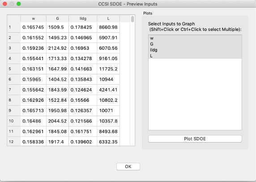Viewport: 256px width, 182px height.
Task: Click cell value 0.162961
Action: coord(33,131)
